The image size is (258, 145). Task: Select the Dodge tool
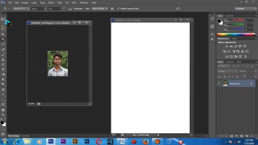pyautogui.click(x=3, y=84)
